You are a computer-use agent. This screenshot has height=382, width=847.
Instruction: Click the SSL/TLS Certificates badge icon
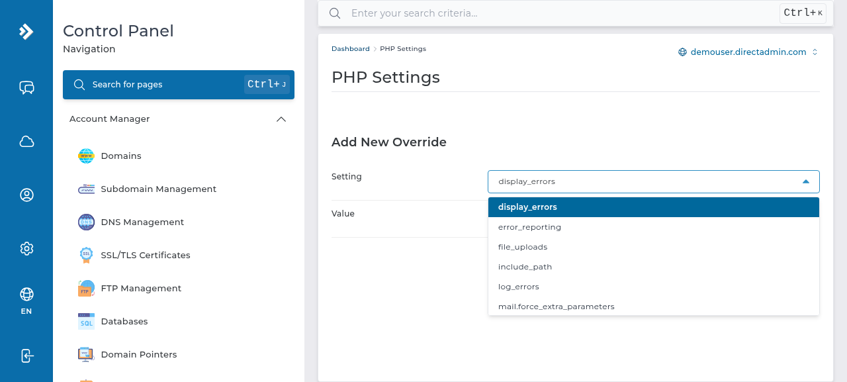(x=86, y=256)
